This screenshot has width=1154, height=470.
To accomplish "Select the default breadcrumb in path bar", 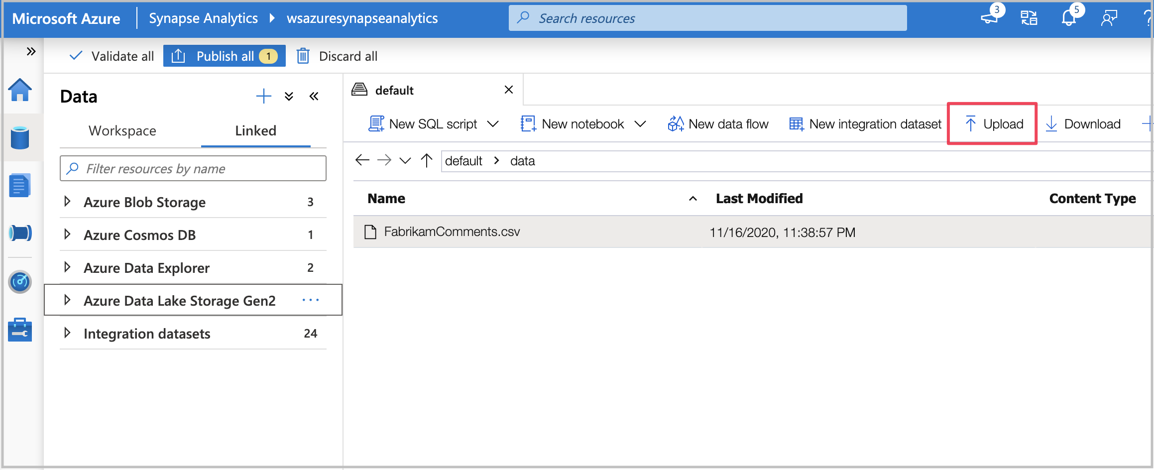I will coord(464,160).
